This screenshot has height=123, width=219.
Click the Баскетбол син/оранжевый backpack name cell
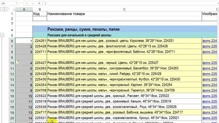pos(124,68)
